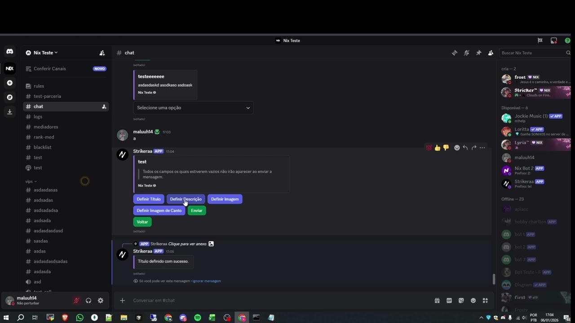Toggle headphones deafen in user panel
Screen dimensions: 575x323
(88, 301)
